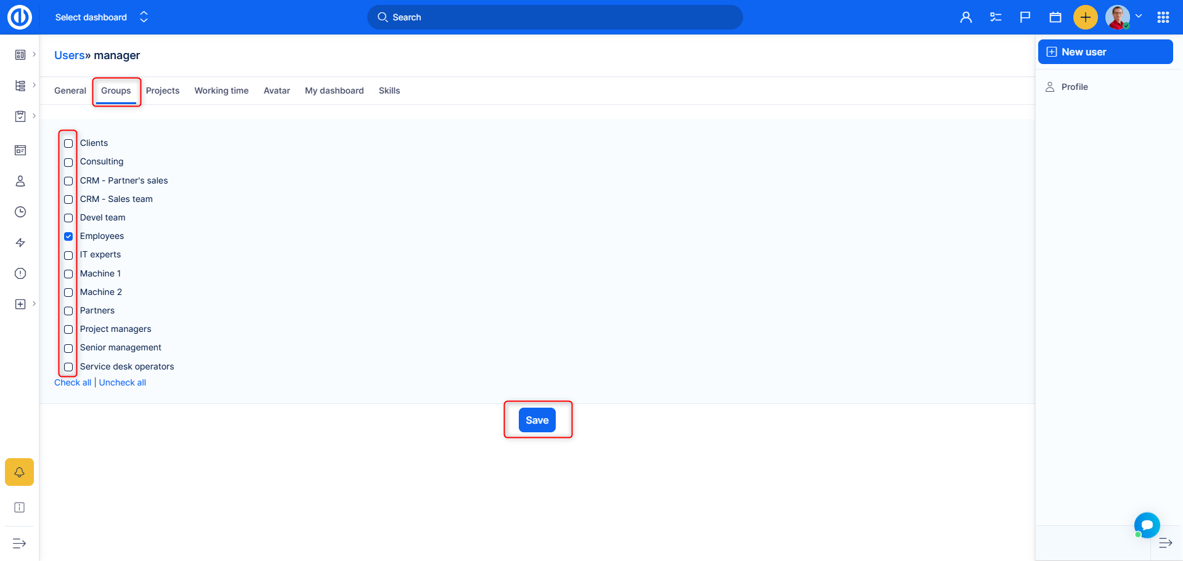Click the flag icon in top bar
This screenshot has width=1183, height=561.
pyautogui.click(x=1025, y=17)
